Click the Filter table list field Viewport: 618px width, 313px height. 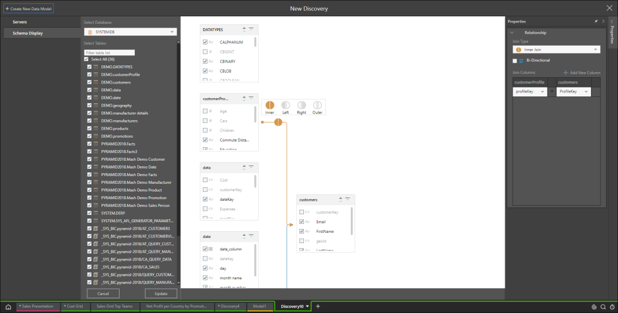109,52
